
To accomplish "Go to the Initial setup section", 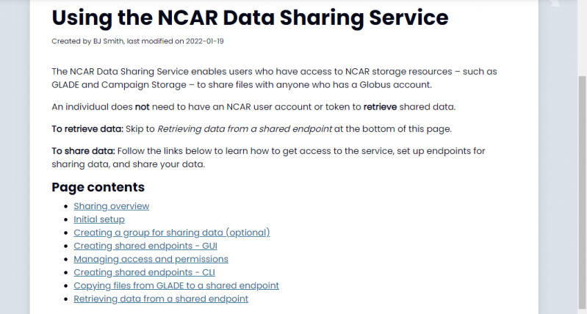I will click(98, 219).
